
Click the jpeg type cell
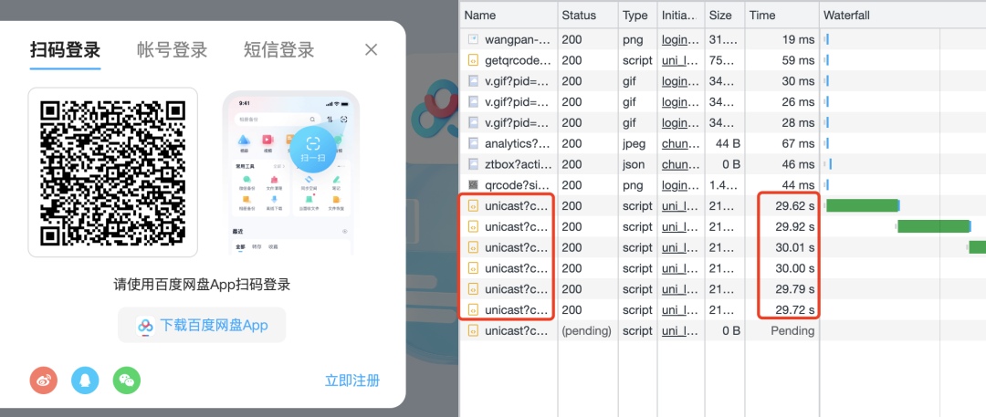tap(635, 143)
